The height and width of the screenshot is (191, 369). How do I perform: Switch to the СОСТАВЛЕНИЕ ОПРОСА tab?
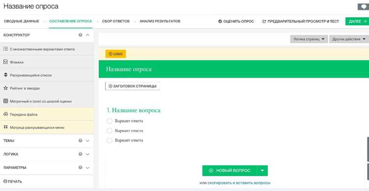(70, 21)
